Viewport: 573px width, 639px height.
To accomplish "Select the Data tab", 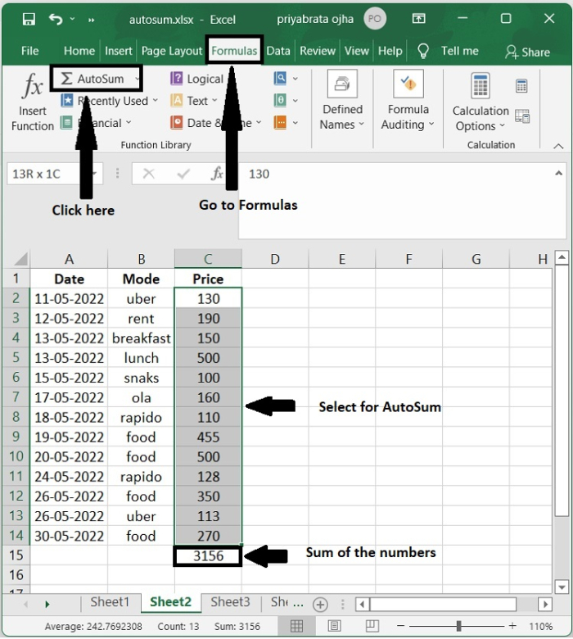I will (278, 51).
